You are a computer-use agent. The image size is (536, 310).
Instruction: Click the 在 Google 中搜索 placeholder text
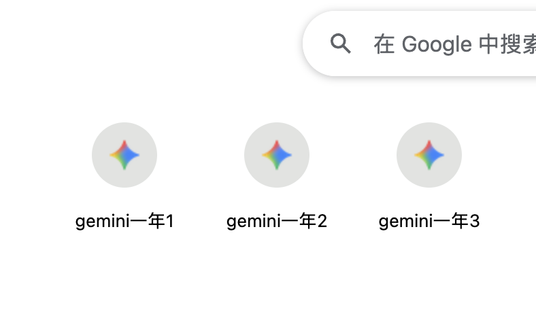point(454,44)
